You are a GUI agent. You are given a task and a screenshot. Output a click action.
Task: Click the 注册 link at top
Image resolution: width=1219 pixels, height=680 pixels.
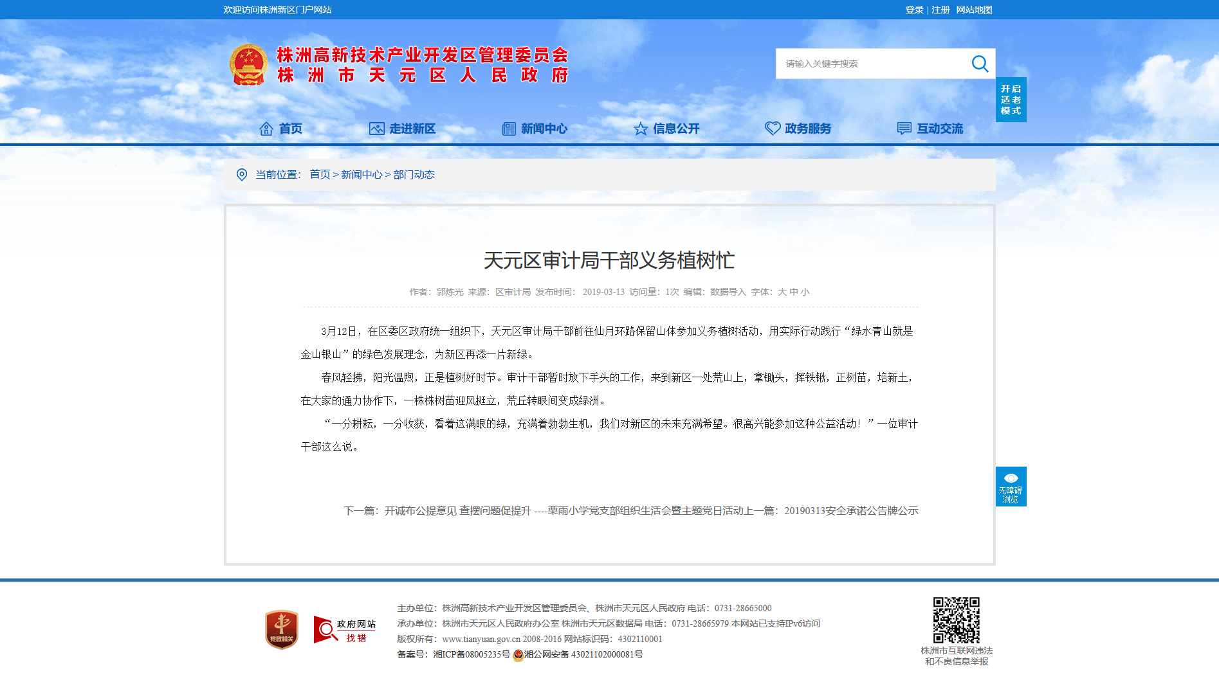[x=940, y=10]
